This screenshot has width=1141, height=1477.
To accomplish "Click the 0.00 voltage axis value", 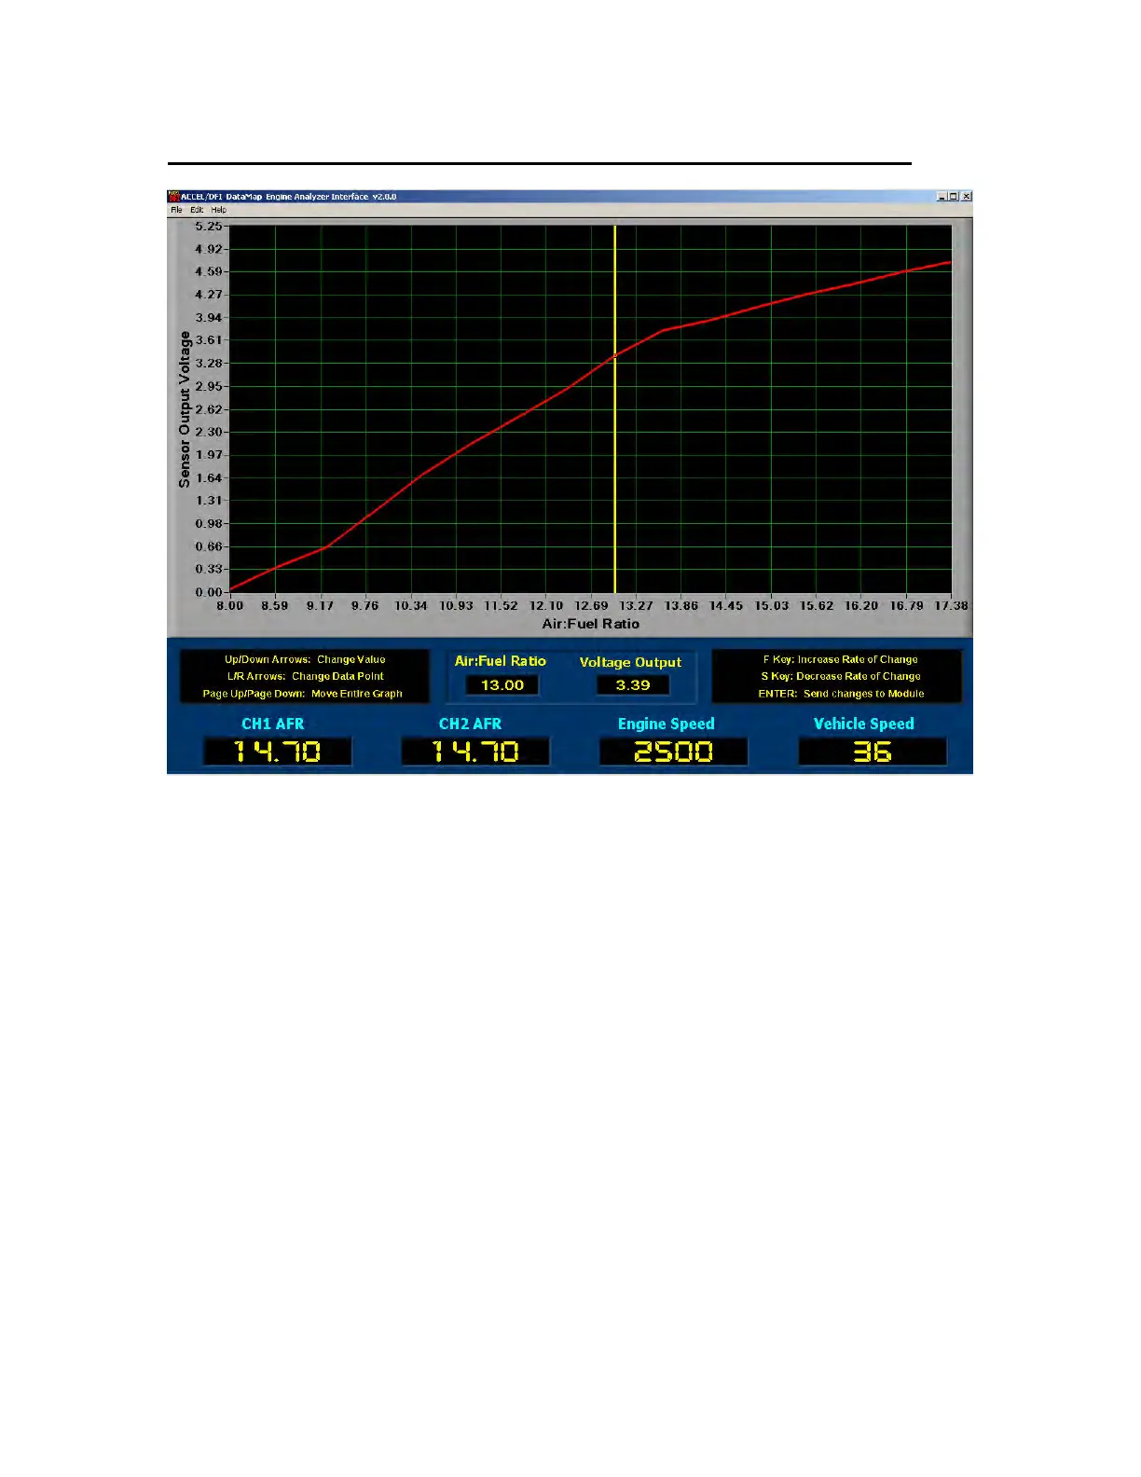I will pos(209,592).
